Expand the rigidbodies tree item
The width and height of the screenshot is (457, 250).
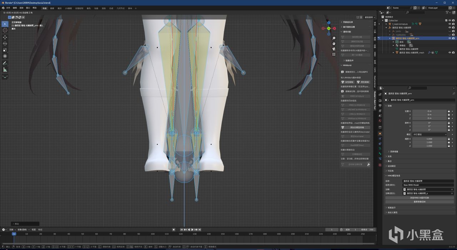(390, 35)
